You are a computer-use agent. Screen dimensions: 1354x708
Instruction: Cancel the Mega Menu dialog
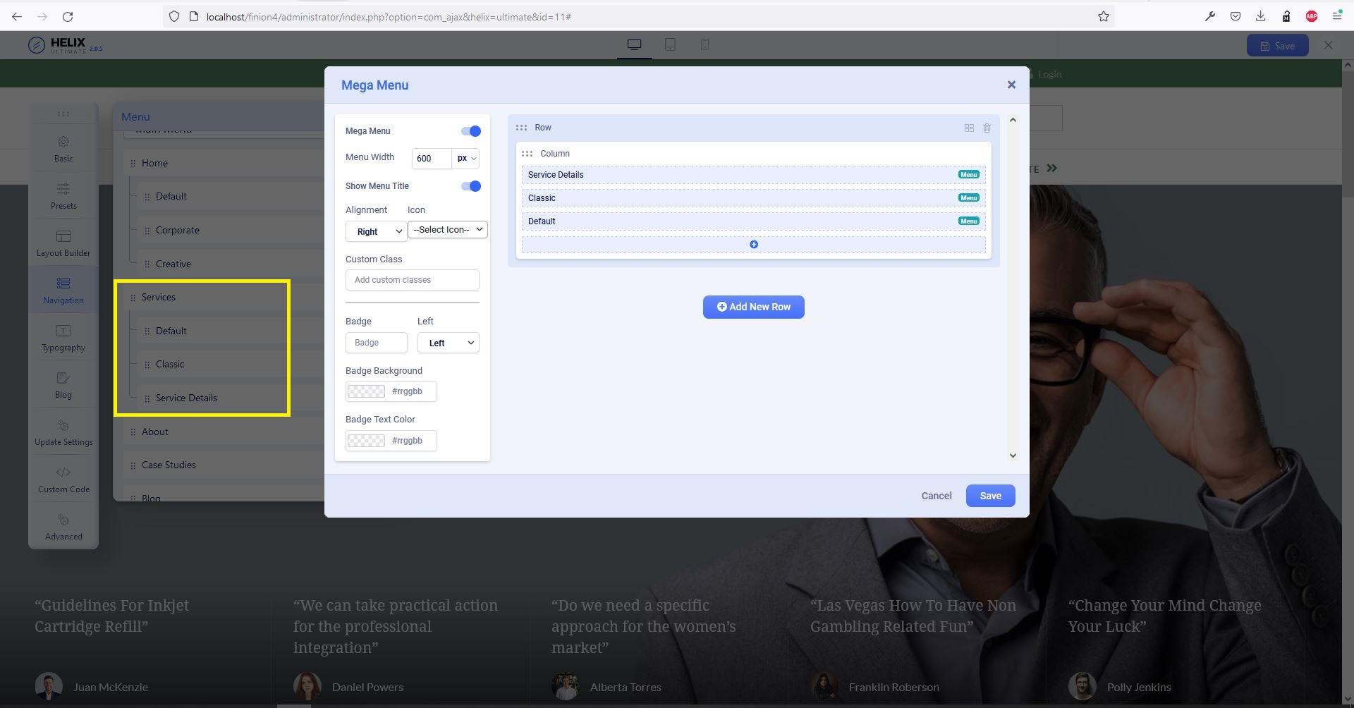pyautogui.click(x=936, y=496)
